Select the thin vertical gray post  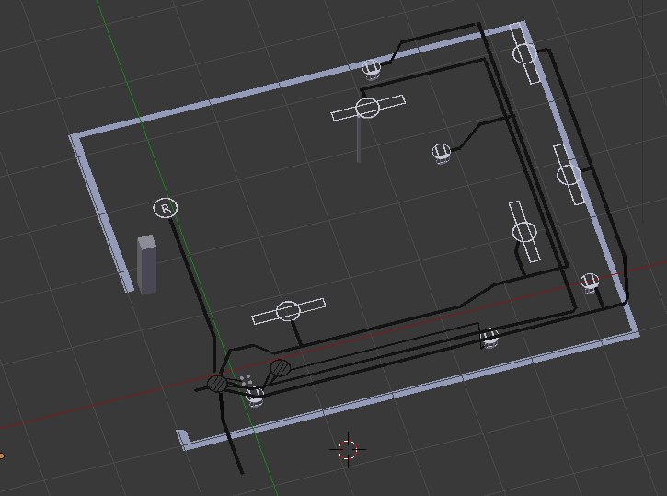tap(359, 139)
